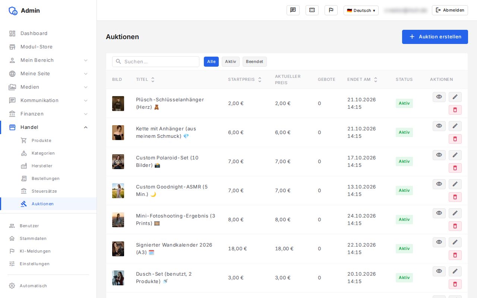View the Custom Polaroid-Set auction
This screenshot has height=298, width=477.
tap(439, 155)
